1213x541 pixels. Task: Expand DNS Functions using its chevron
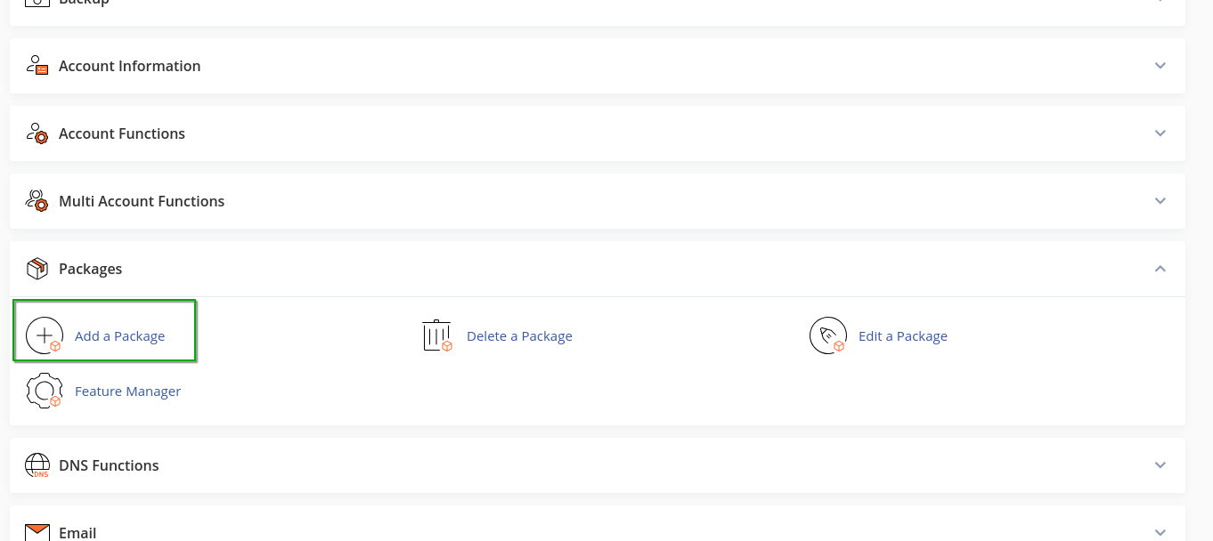pos(1160,465)
